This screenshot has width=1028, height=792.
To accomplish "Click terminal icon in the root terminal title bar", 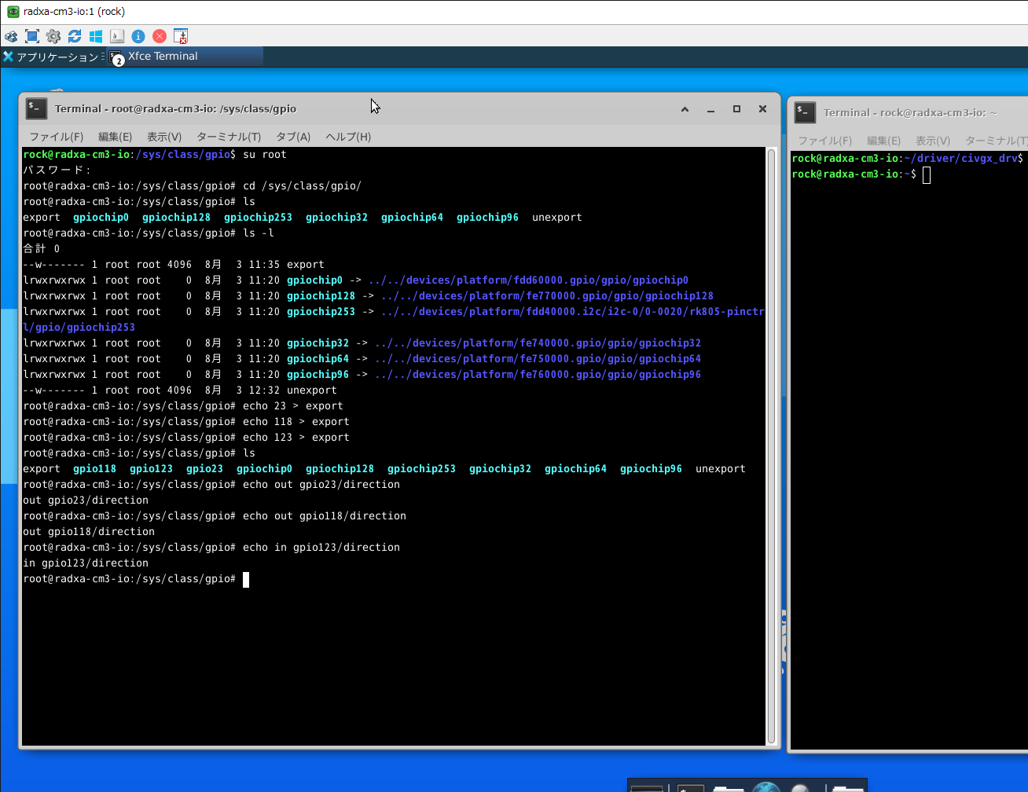I will [x=36, y=109].
